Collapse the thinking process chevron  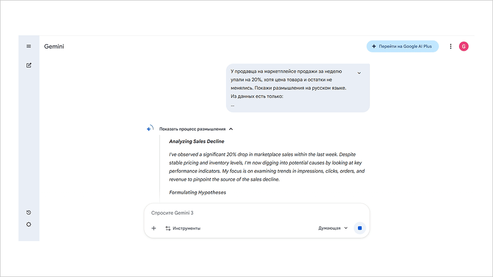click(231, 129)
